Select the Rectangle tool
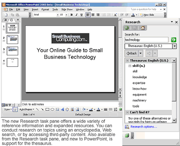Viewport: 180px width, 146px height. click(47, 110)
